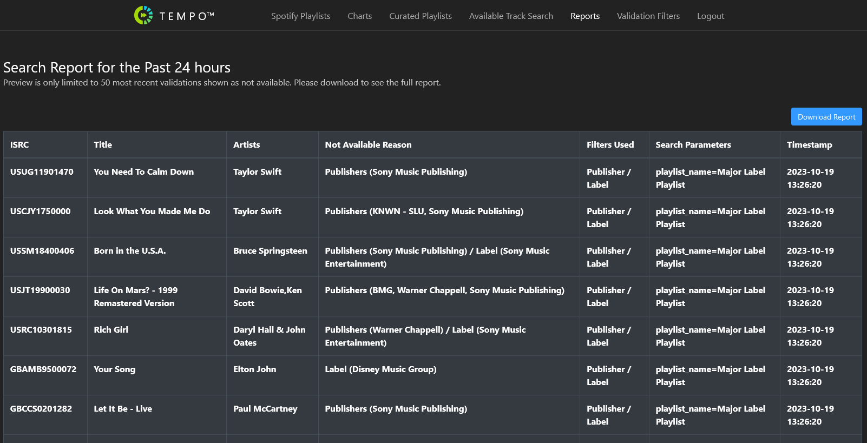867x443 pixels.
Task: Click the Label (Disney Music Group) reason
Action: tap(380, 369)
